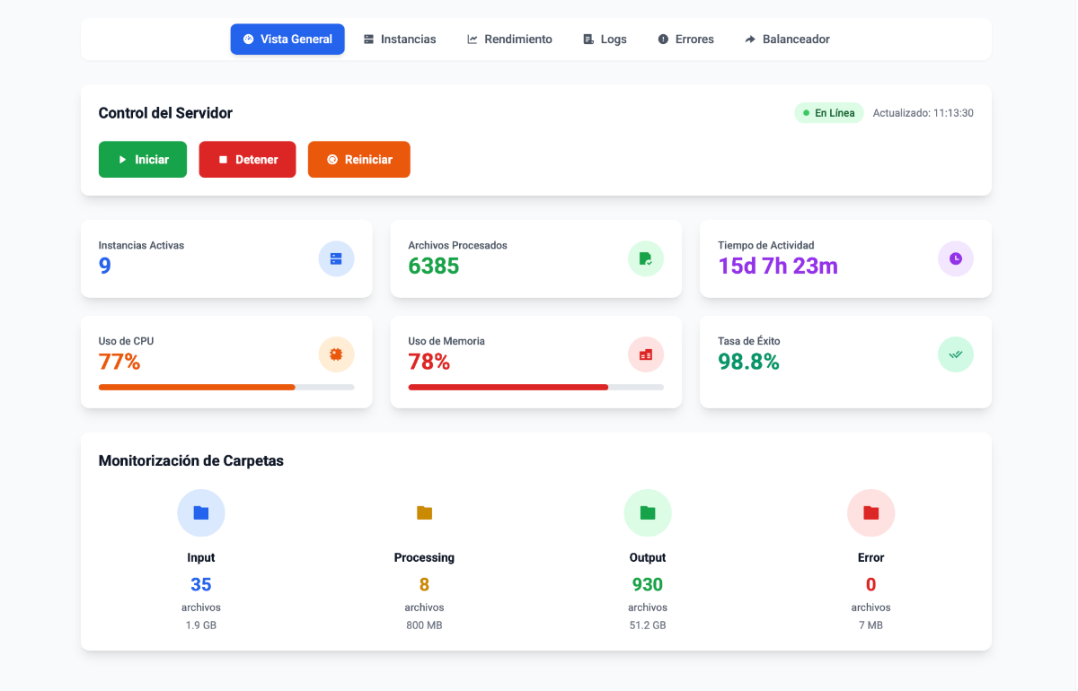Screen dimensions: 1078x691
Task: Select the Processing folder icon
Action: [x=424, y=512]
